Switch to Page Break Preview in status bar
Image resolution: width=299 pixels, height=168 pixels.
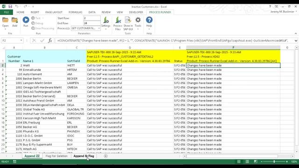[256, 161]
